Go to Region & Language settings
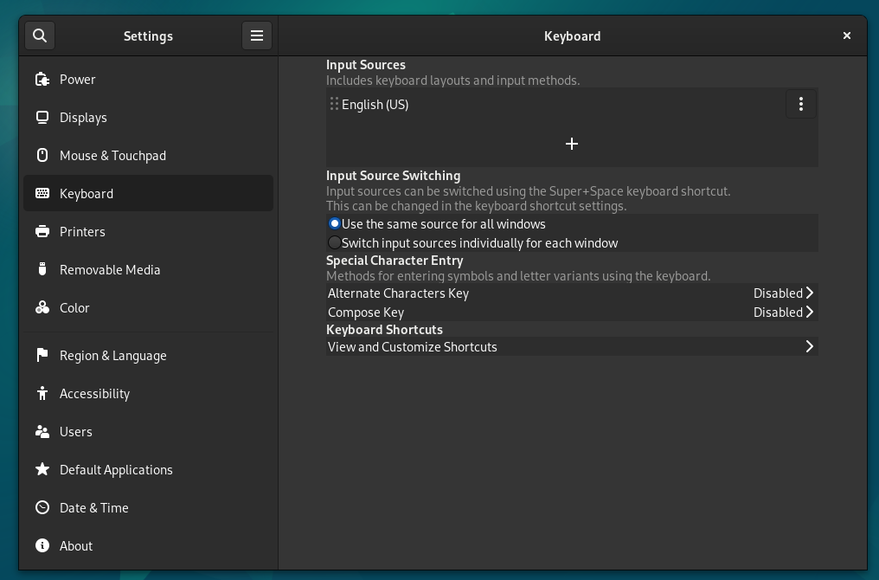The image size is (879, 580). click(112, 356)
